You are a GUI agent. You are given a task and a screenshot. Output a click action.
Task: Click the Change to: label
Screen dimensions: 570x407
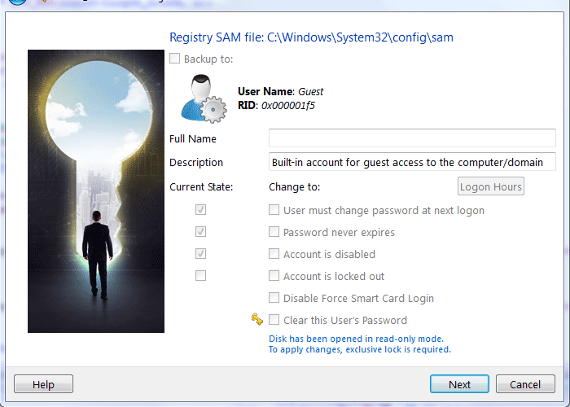pos(295,187)
